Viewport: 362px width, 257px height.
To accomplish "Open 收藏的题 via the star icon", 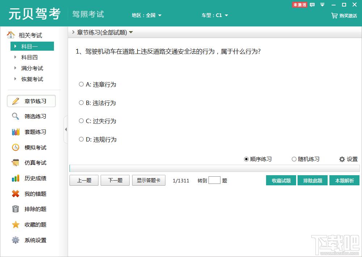I will click(16, 225).
